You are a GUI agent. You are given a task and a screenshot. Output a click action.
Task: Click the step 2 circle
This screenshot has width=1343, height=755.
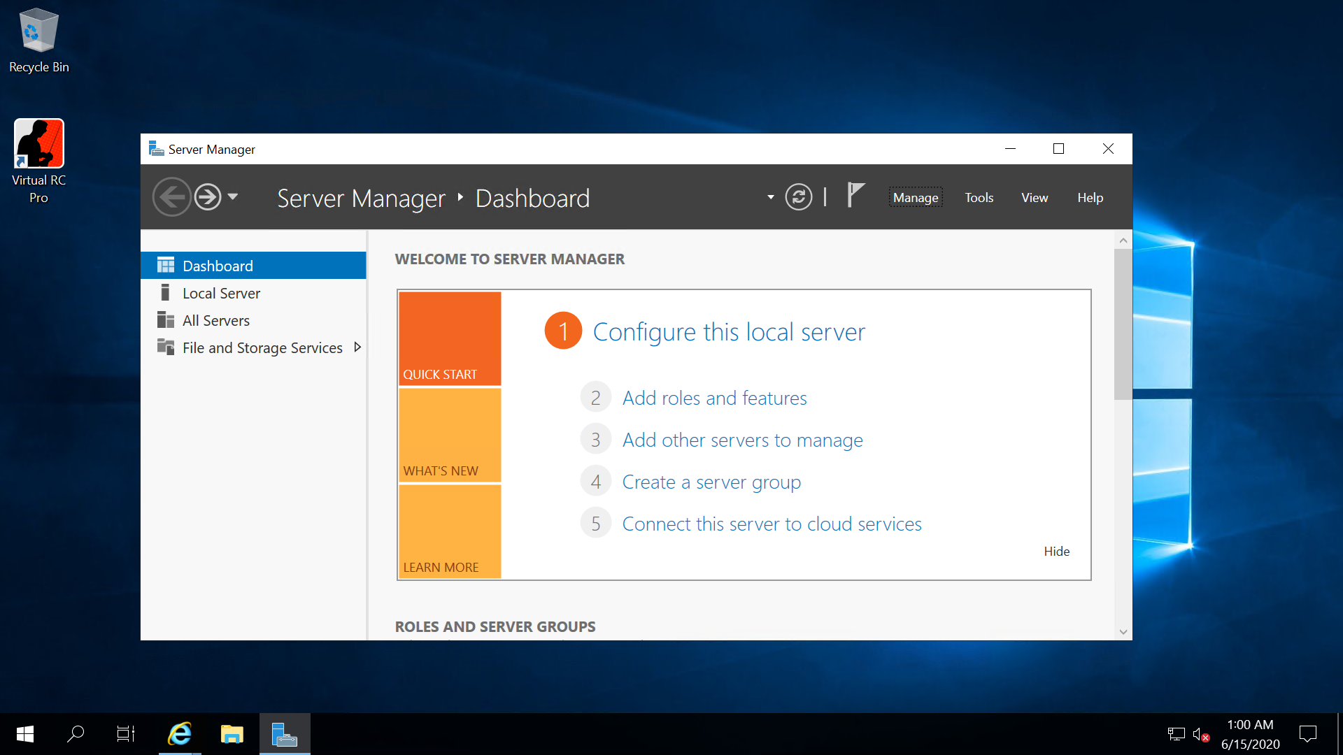click(595, 398)
